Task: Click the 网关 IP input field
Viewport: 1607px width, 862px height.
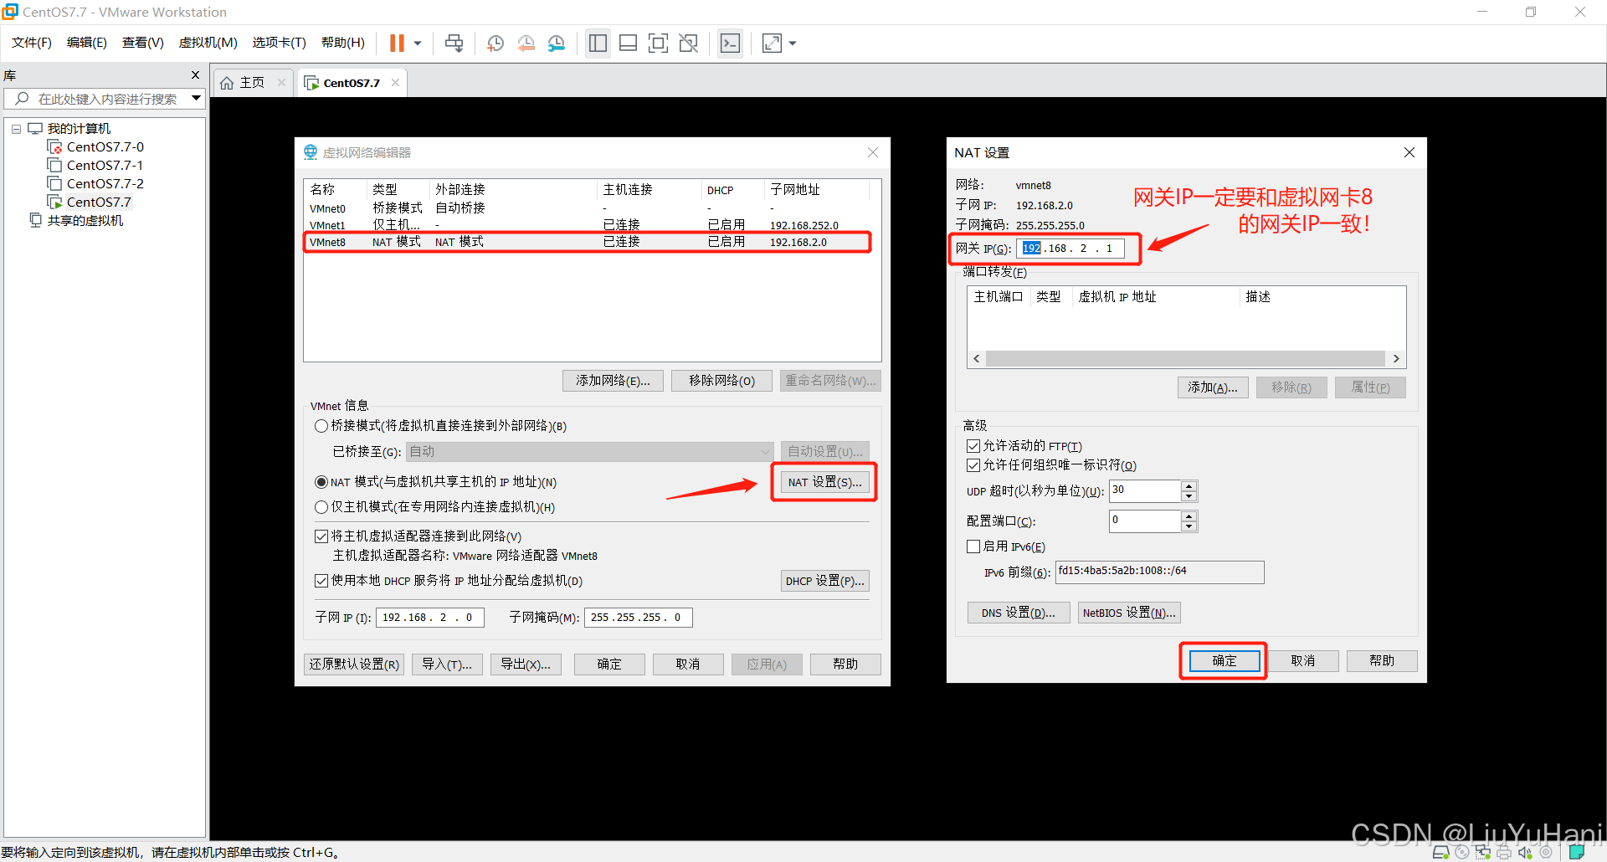Action: coord(1070,249)
